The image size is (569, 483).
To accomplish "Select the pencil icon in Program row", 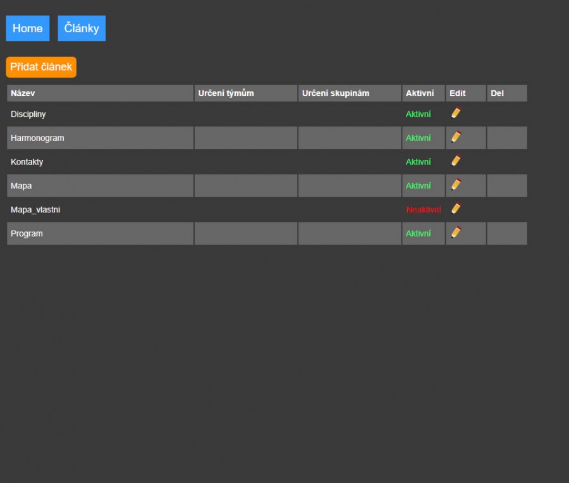I will pyautogui.click(x=456, y=233).
